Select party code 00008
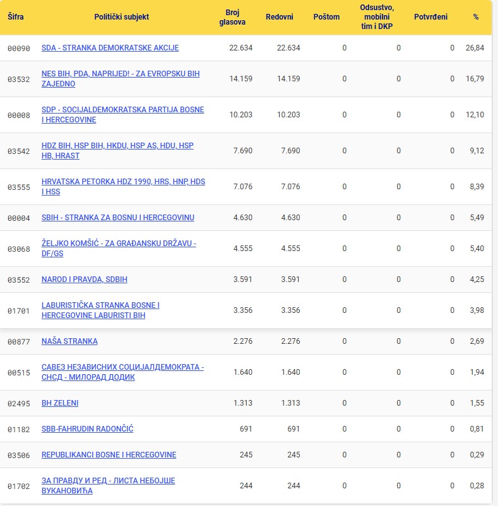Viewport: 498px width, 506px height. pyautogui.click(x=19, y=115)
